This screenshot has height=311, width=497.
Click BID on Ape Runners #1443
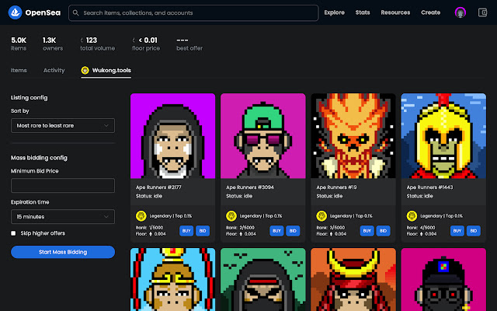click(x=474, y=231)
